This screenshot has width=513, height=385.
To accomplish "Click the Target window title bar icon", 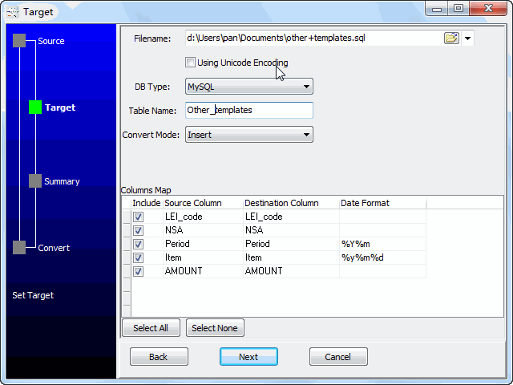I will click(x=11, y=11).
